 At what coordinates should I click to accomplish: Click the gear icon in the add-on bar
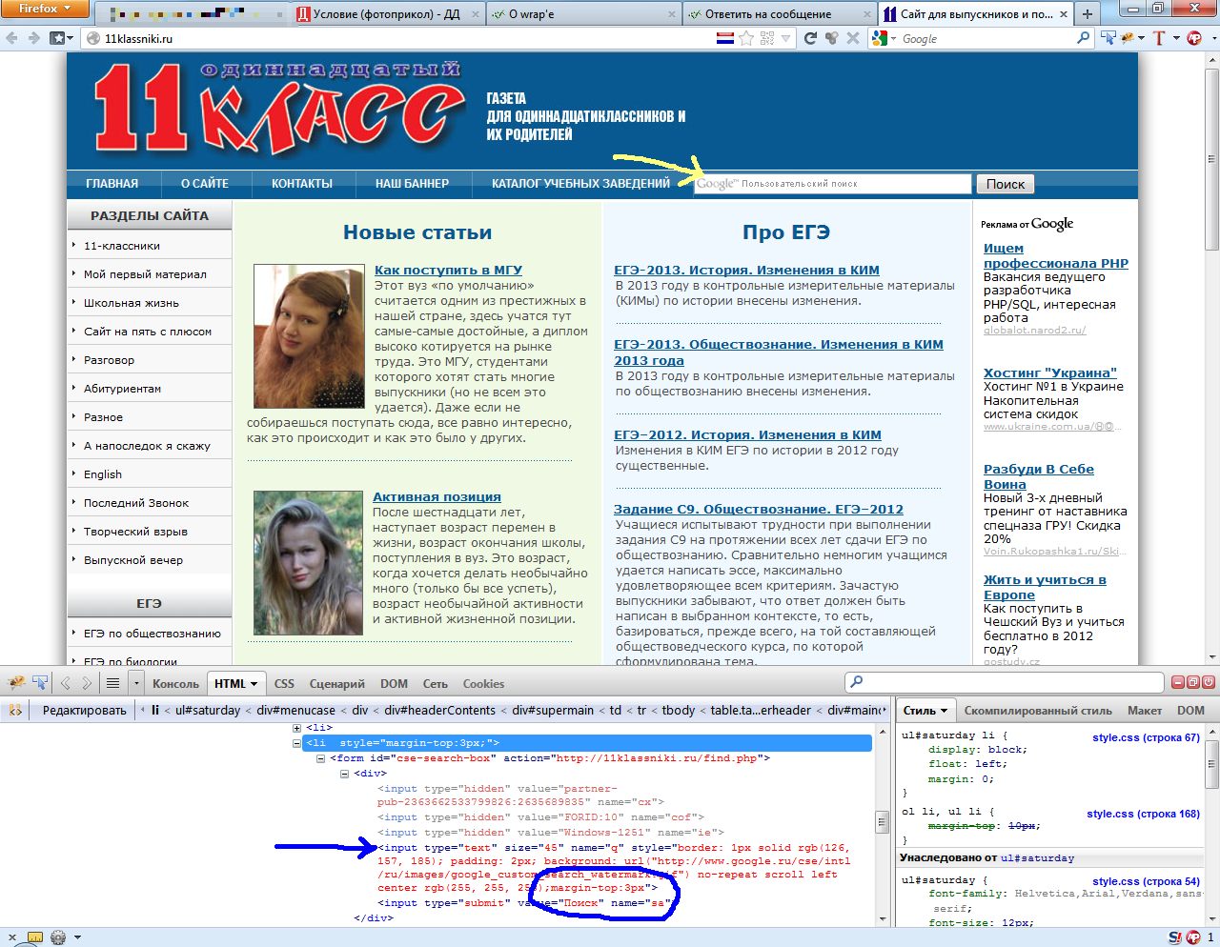(x=58, y=937)
